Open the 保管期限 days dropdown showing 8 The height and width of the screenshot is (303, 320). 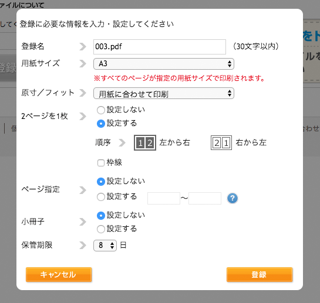(x=105, y=246)
